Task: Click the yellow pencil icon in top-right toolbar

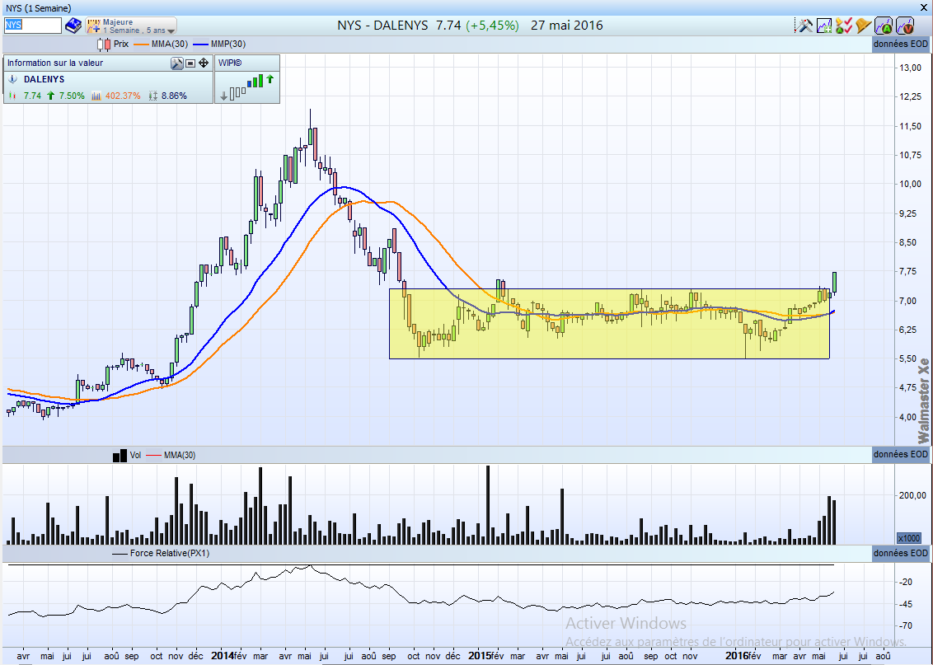Action: click(863, 26)
